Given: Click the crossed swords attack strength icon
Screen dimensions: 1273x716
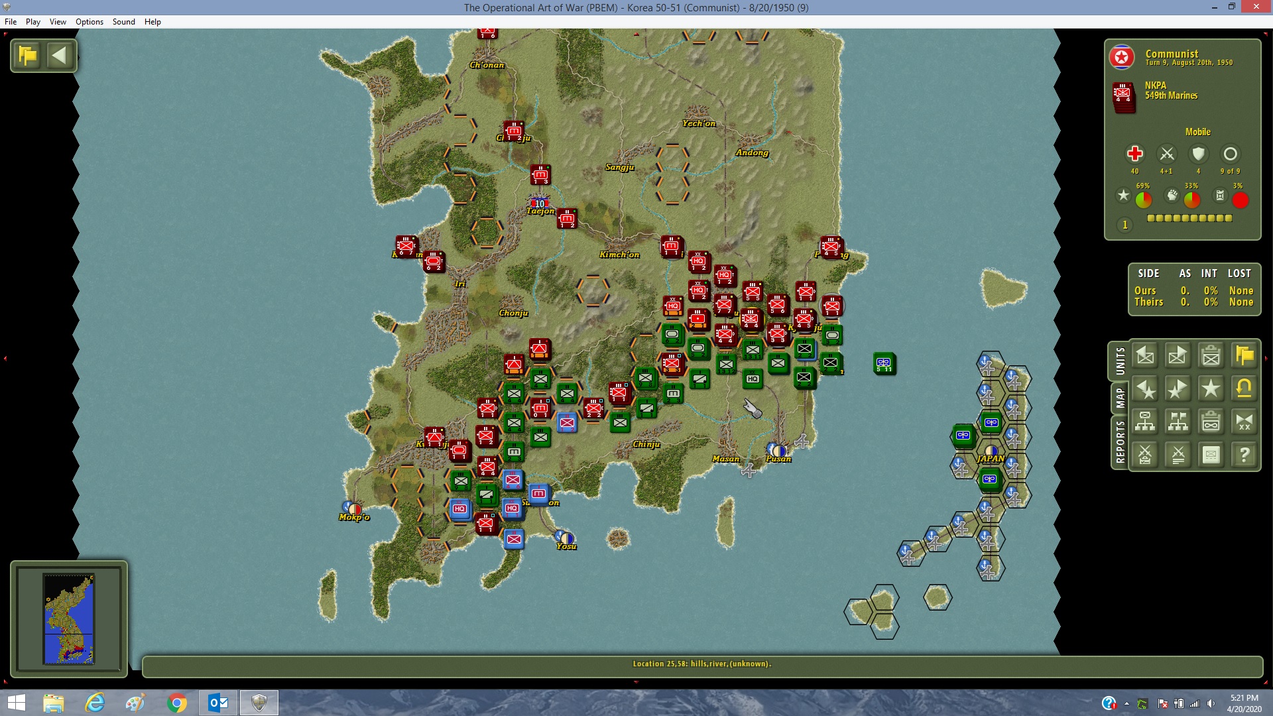Looking at the screenshot, I should (1167, 154).
